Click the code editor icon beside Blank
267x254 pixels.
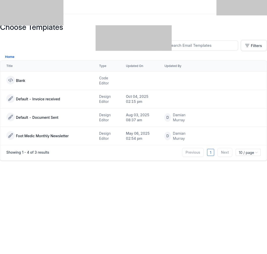tap(11, 80)
